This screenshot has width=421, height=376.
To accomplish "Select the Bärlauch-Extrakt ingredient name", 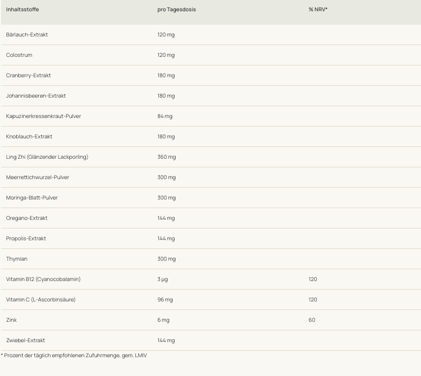I will (27, 35).
